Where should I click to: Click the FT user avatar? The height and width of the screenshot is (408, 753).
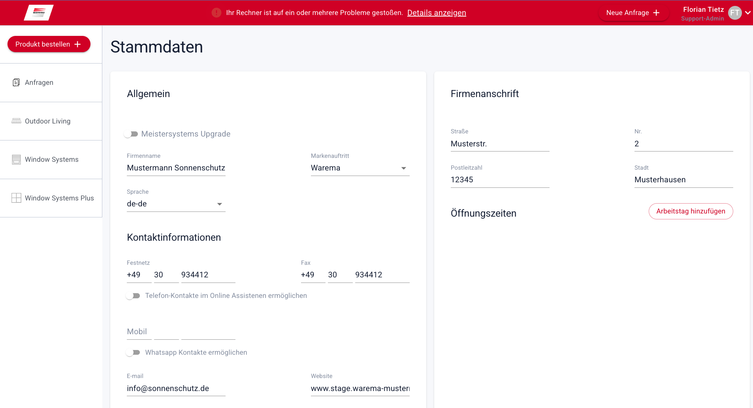pos(734,13)
